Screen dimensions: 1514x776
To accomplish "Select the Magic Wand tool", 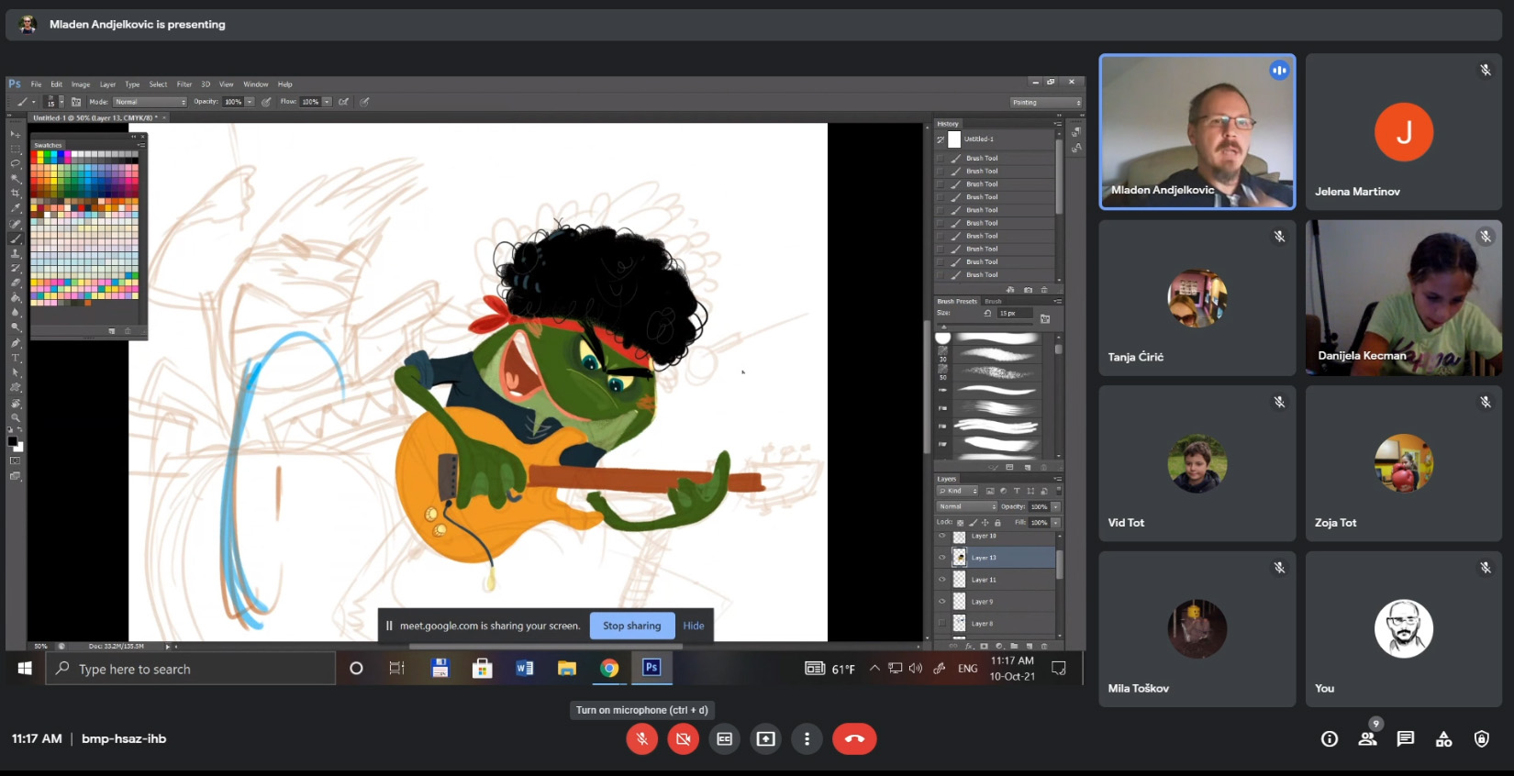I will click(15, 179).
